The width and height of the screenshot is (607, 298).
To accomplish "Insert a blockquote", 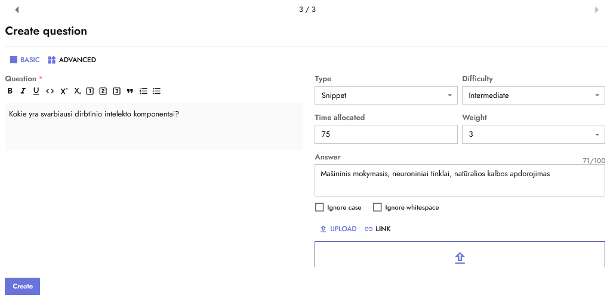I will pos(130,91).
